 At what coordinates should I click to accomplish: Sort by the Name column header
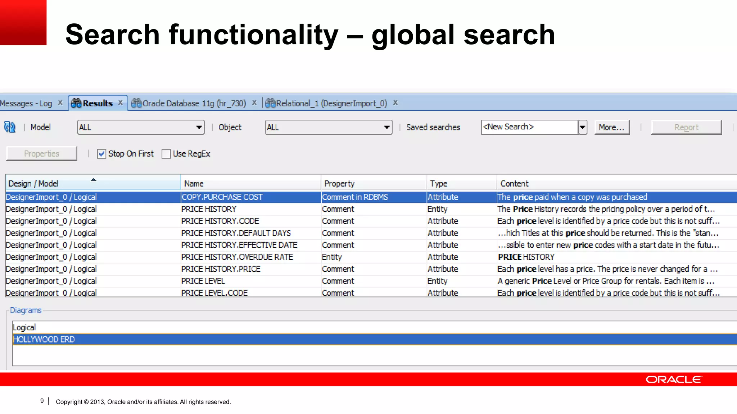point(250,183)
